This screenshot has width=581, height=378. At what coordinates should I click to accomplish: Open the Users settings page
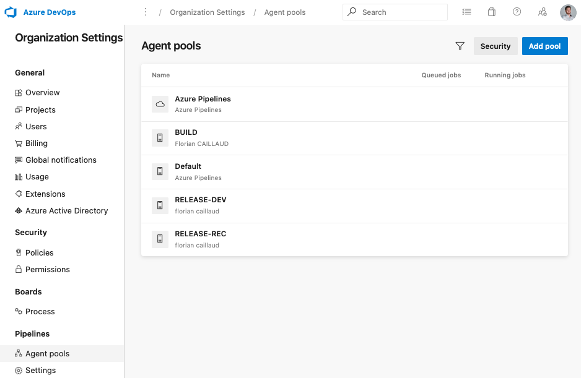(x=36, y=127)
